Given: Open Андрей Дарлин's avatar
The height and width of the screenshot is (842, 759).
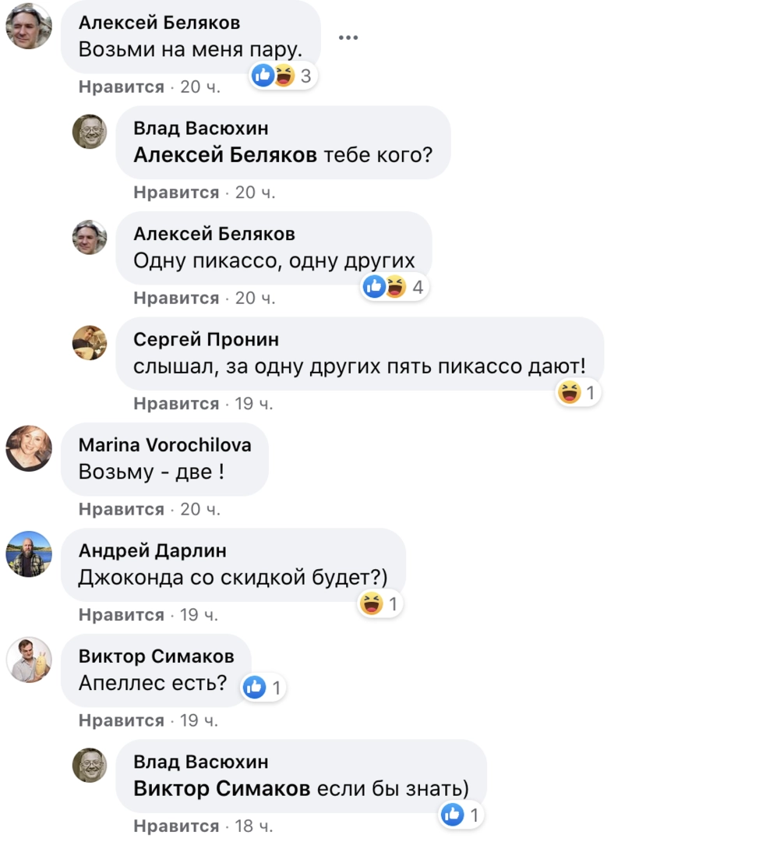Looking at the screenshot, I should point(29,554).
